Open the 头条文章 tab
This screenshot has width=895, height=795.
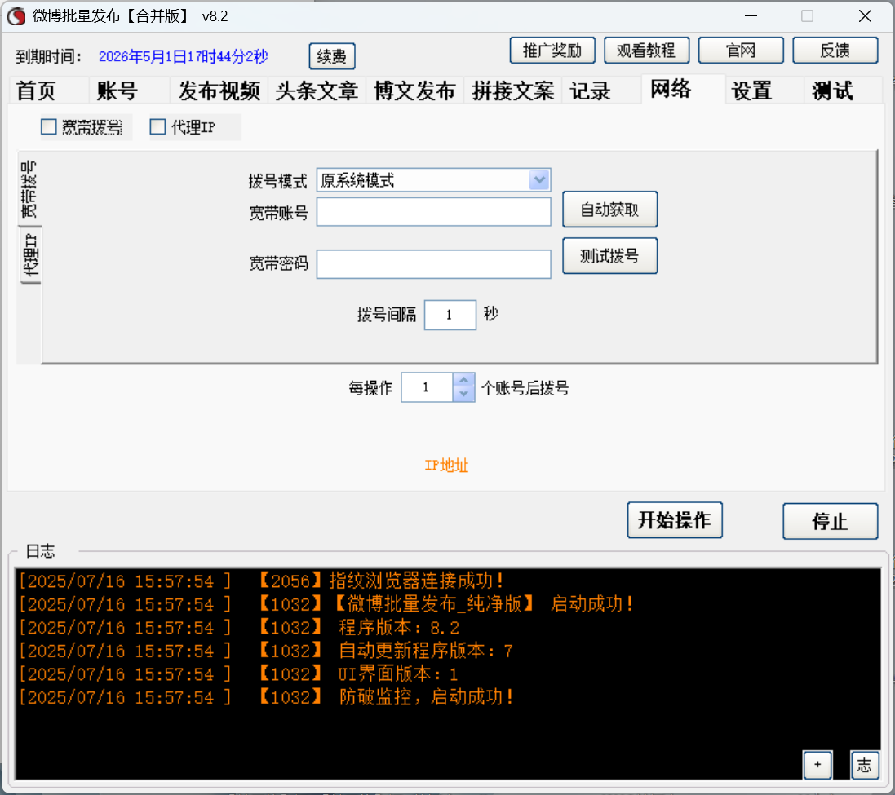[x=317, y=91]
